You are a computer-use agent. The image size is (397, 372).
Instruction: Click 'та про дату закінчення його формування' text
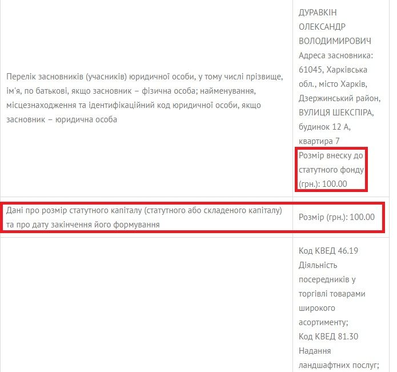pos(83,225)
